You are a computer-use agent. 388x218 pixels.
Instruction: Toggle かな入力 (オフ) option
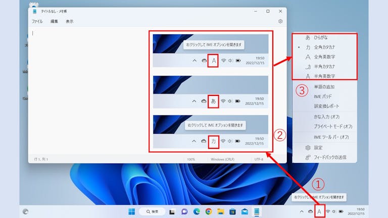pos(324,117)
